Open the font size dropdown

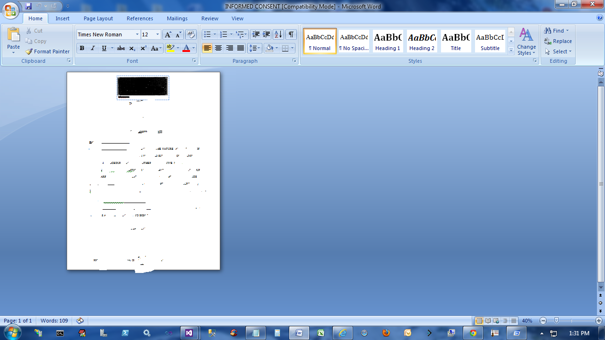click(157, 34)
